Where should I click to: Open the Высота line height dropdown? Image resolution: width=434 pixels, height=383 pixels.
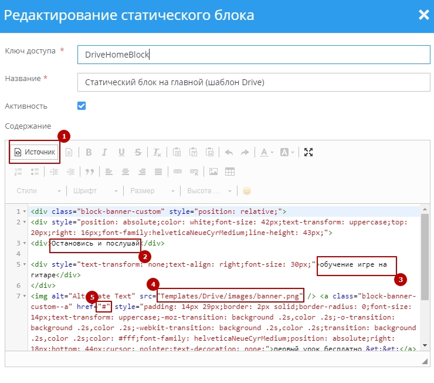[209, 191]
